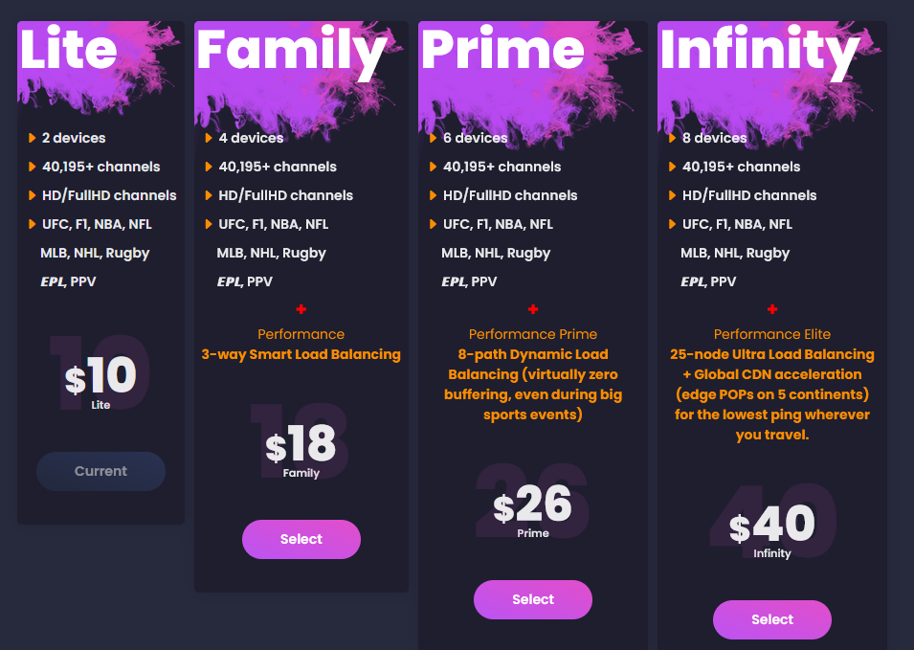Screen dimensions: 914x650
Task: Click the red plus icon in Infinity plan
Action: tap(772, 309)
